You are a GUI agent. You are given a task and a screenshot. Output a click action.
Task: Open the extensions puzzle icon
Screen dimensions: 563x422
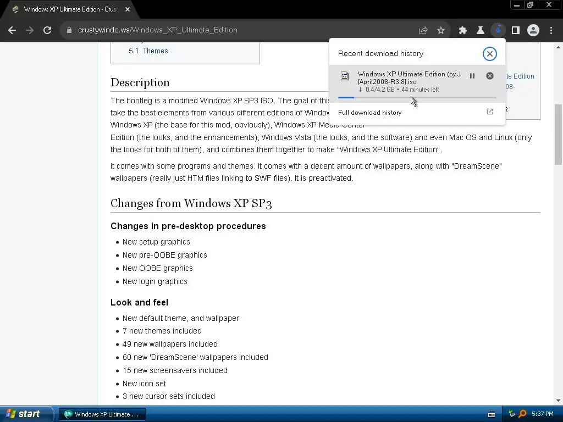pos(463,31)
